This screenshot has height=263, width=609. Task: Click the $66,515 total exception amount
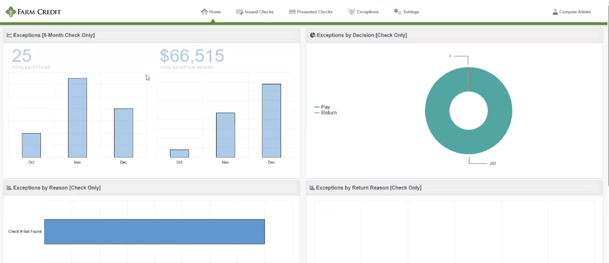[192, 56]
